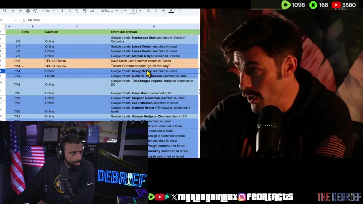Click the font size field showing 10
The width and height of the screenshot is (363, 204).
133,11
